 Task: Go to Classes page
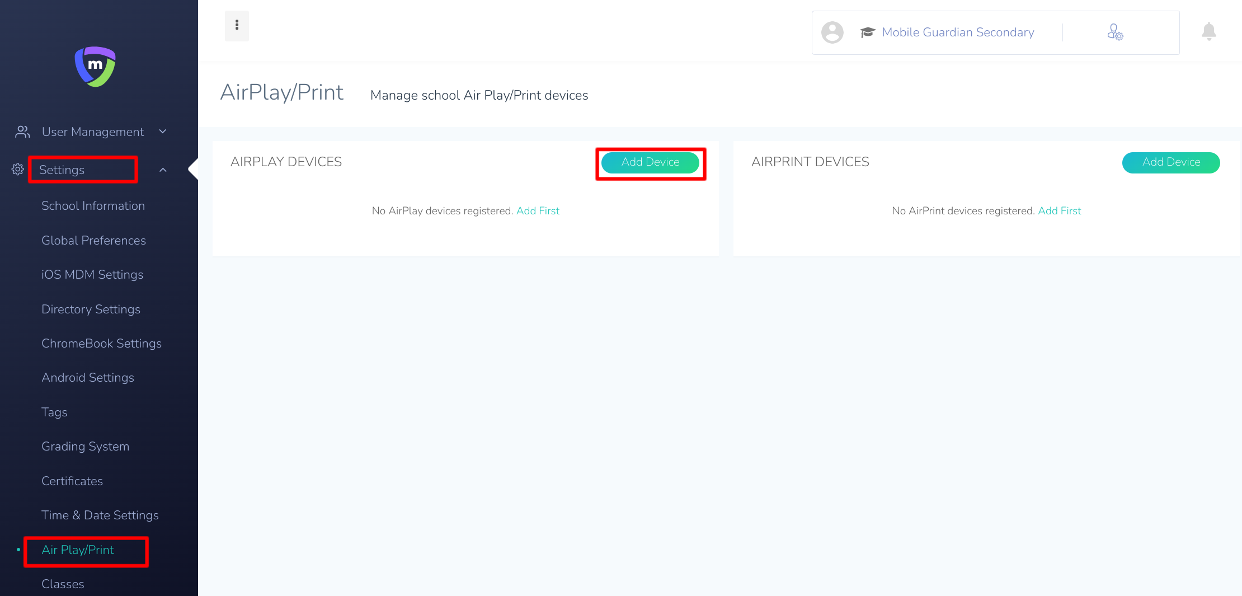pyautogui.click(x=63, y=584)
